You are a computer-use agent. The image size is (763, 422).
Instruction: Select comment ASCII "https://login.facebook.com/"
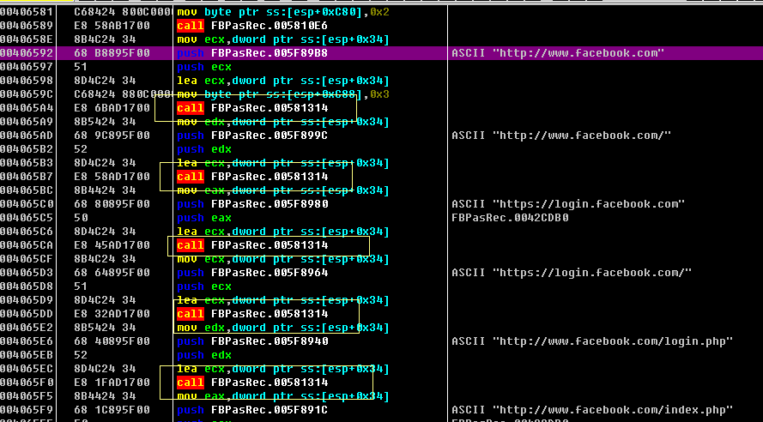[572, 272]
